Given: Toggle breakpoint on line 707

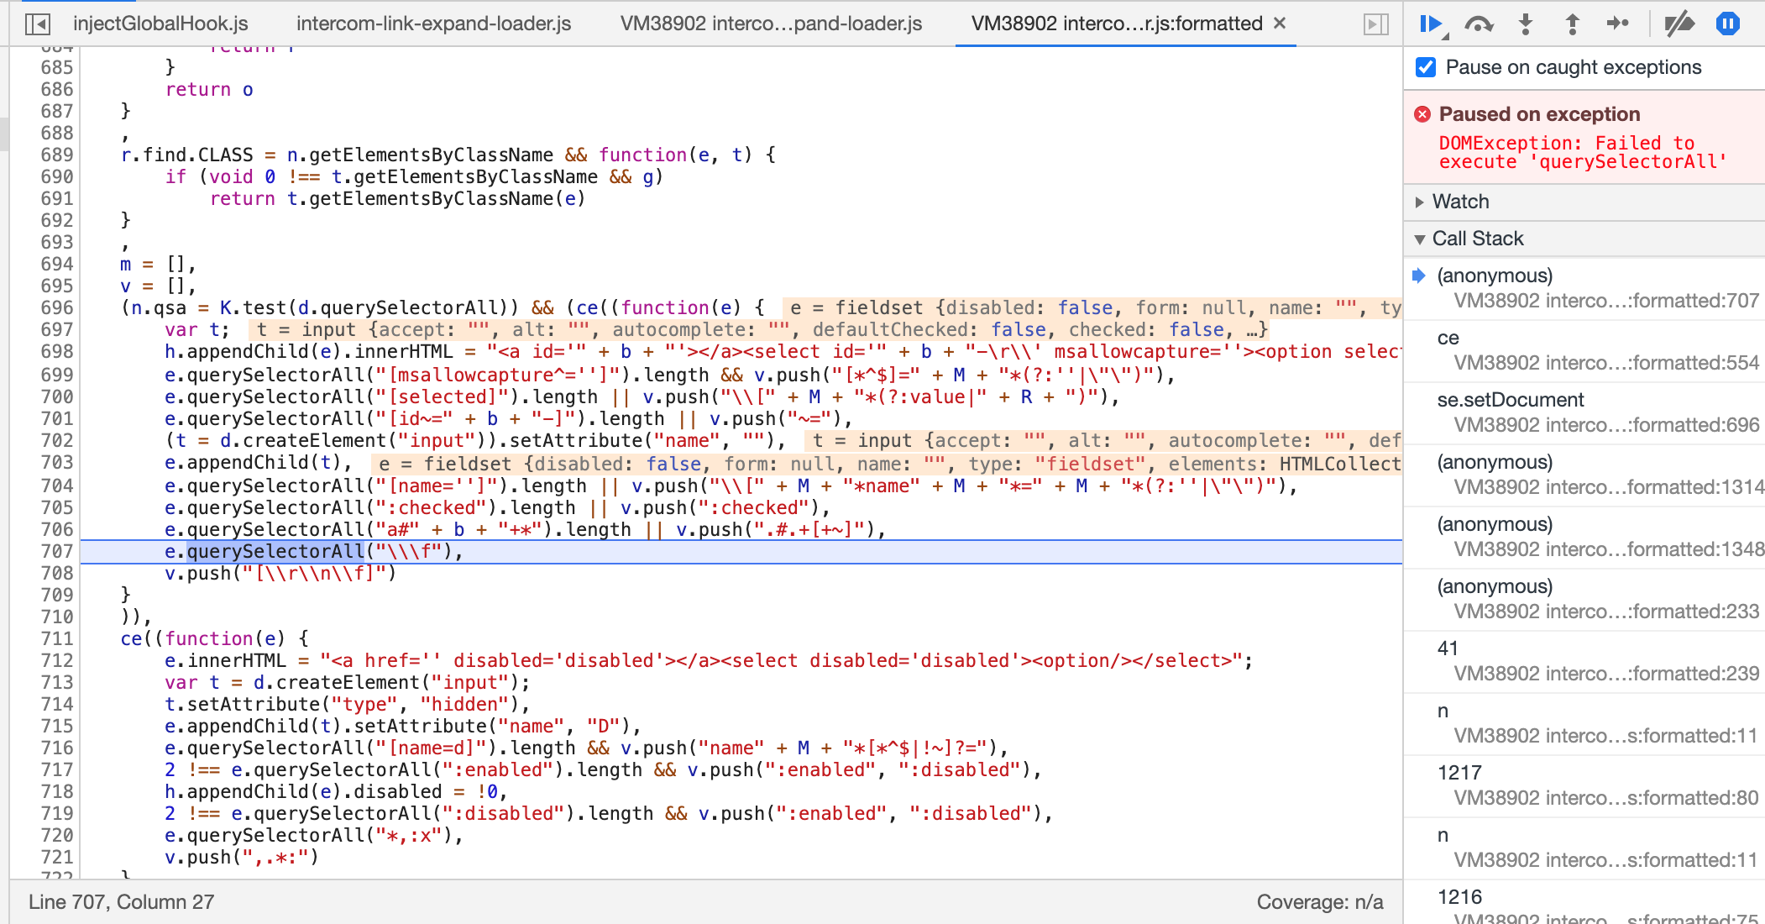Looking at the screenshot, I should [55, 551].
